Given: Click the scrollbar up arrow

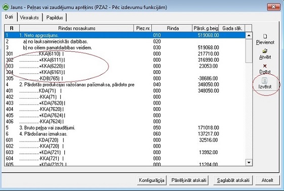Looking at the screenshot, I should tap(249, 35).
